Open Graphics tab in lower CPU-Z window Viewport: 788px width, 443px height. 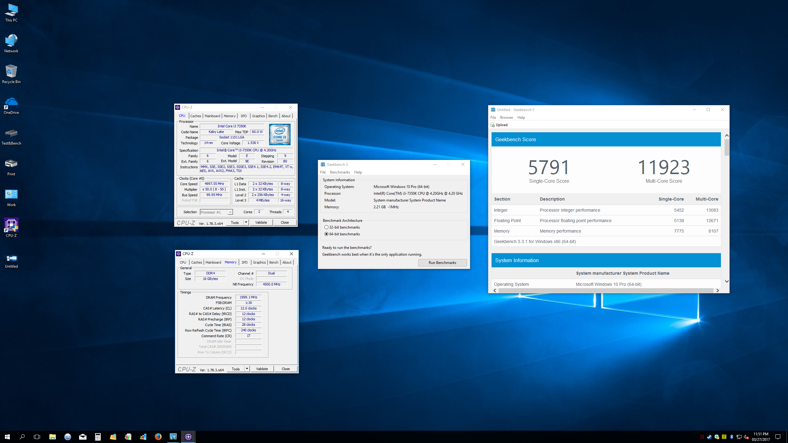259,262
